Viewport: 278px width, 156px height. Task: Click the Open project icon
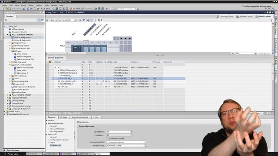[x=7, y=9]
